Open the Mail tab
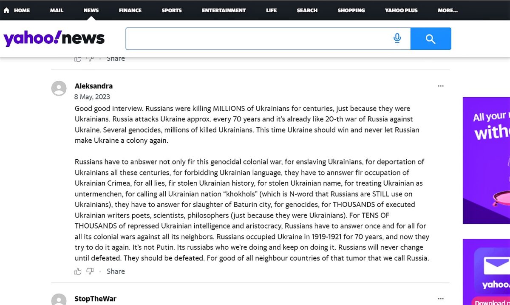This screenshot has height=305, width=510. [57, 10]
